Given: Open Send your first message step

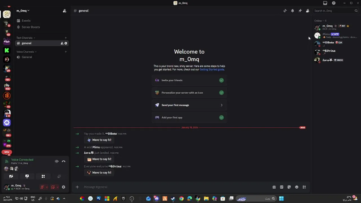Looking at the screenshot, I should point(189,105).
